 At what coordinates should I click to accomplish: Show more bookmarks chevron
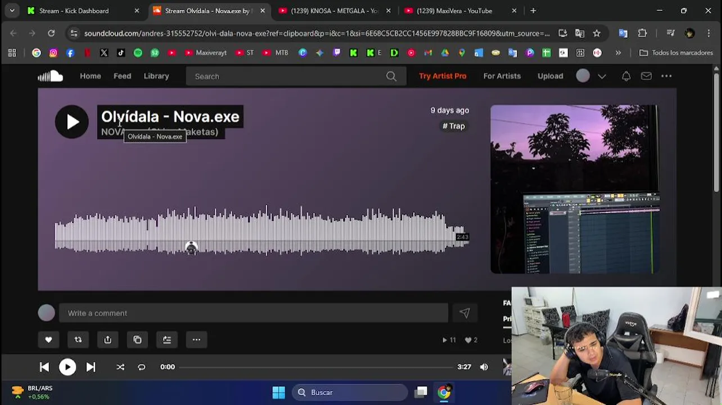click(x=618, y=53)
